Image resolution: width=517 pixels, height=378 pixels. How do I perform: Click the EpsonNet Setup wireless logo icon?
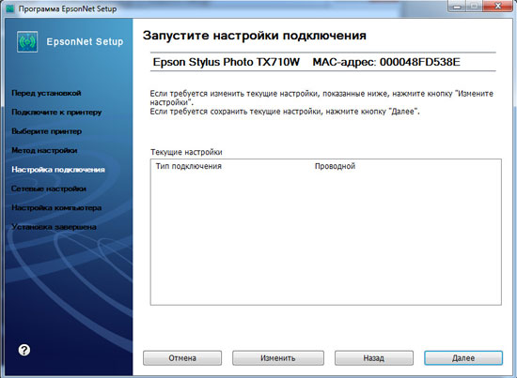[27, 42]
